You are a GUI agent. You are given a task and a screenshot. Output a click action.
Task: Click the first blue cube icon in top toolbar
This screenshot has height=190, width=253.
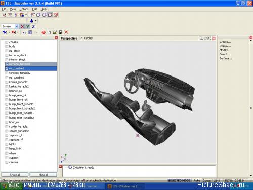[x=38, y=15]
